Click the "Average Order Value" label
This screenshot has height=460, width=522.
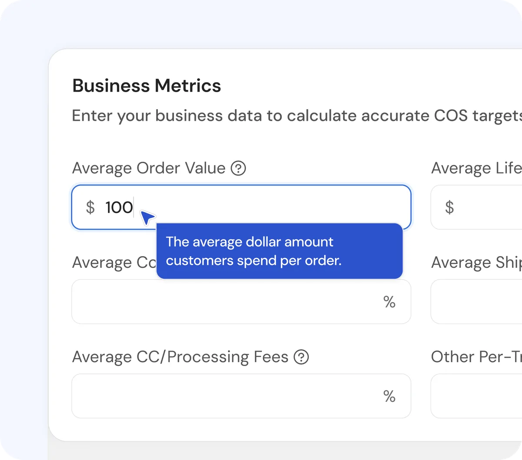149,168
